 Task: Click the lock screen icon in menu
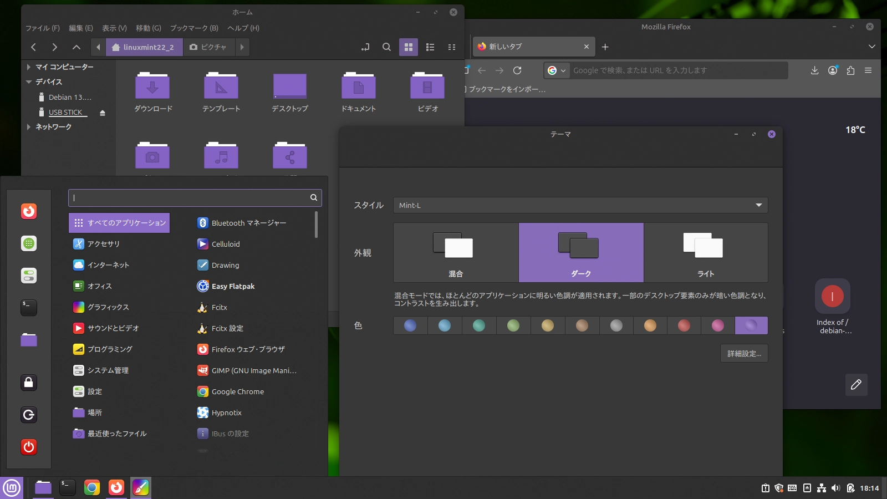point(29,382)
